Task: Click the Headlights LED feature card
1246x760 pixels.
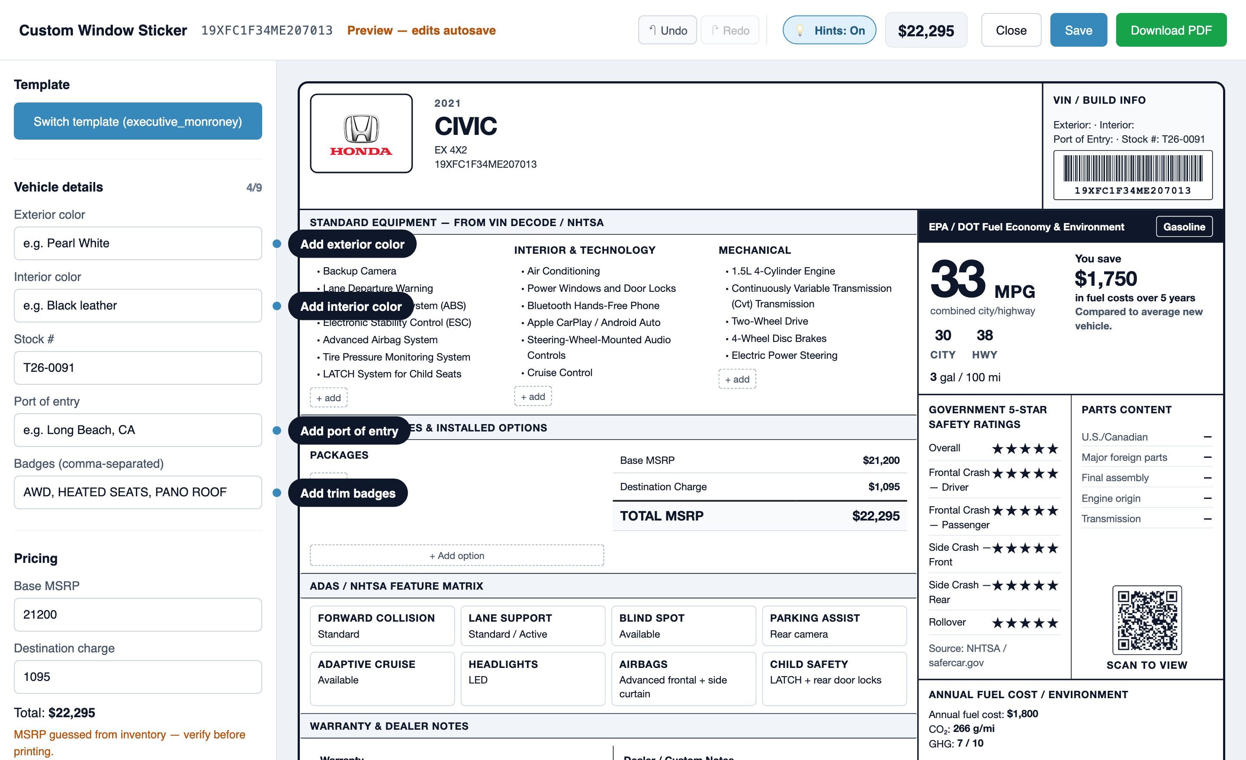Action: 533,679
